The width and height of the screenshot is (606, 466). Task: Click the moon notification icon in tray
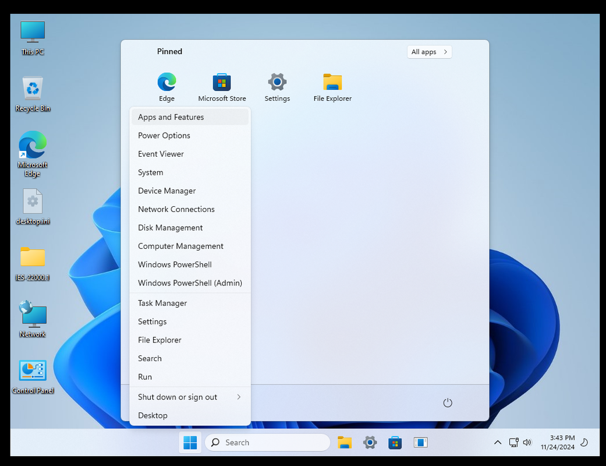[x=584, y=443]
